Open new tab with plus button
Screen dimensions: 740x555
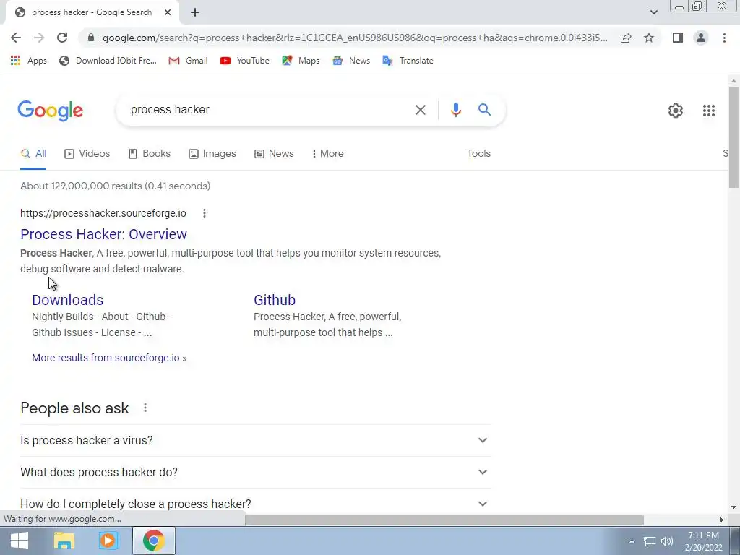(x=195, y=12)
